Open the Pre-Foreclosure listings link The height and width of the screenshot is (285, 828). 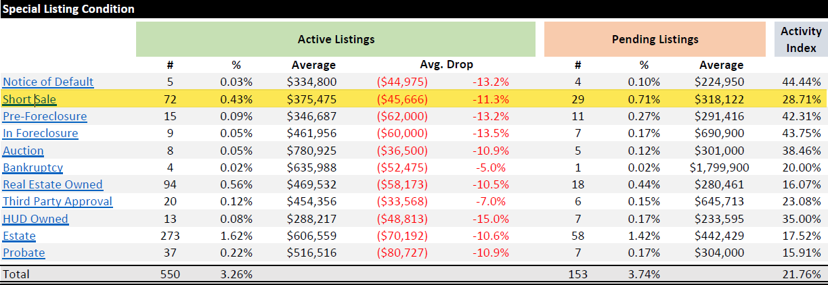point(45,116)
